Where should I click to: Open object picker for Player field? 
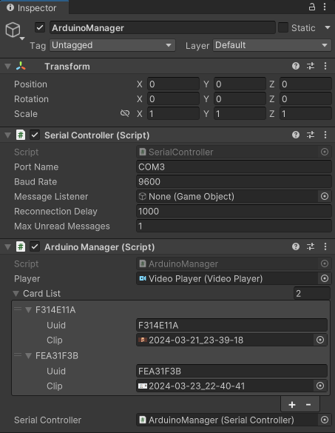click(325, 278)
